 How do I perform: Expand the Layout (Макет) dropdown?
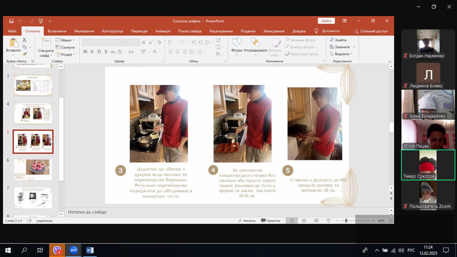(x=66, y=40)
